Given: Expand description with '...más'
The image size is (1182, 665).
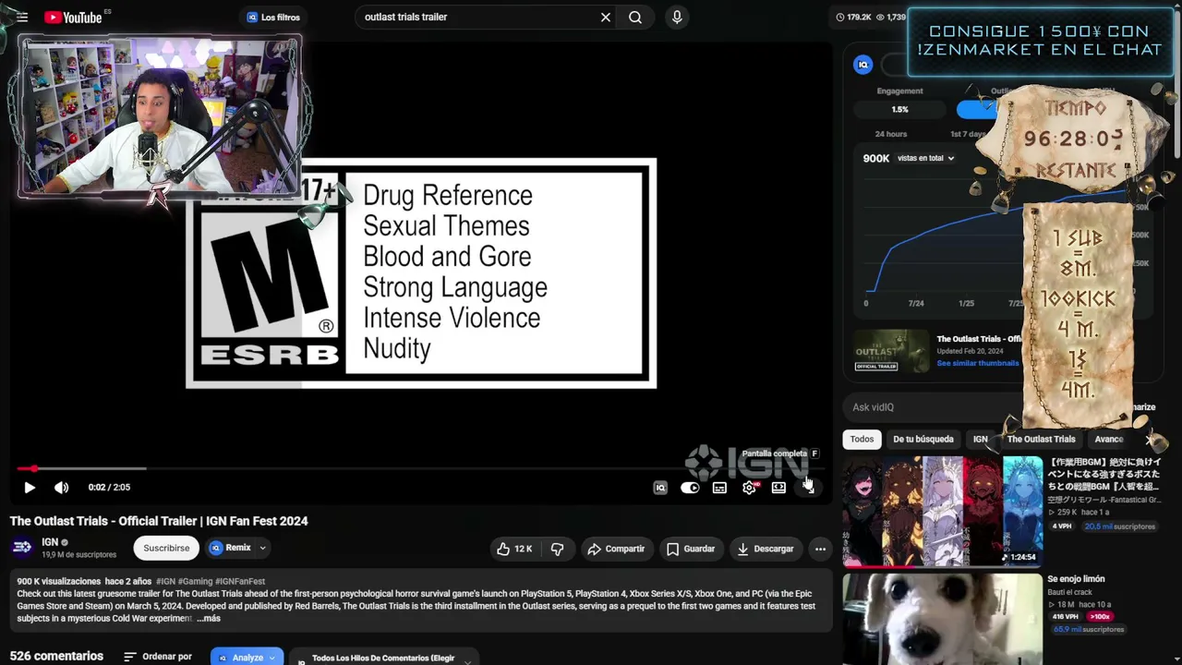Looking at the screenshot, I should point(209,618).
